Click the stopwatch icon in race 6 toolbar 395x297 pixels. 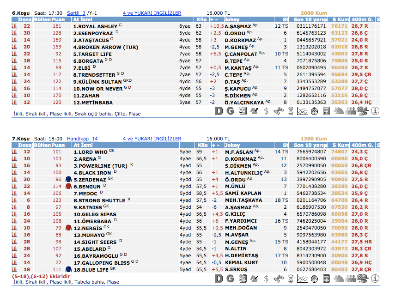(x=314, y=111)
